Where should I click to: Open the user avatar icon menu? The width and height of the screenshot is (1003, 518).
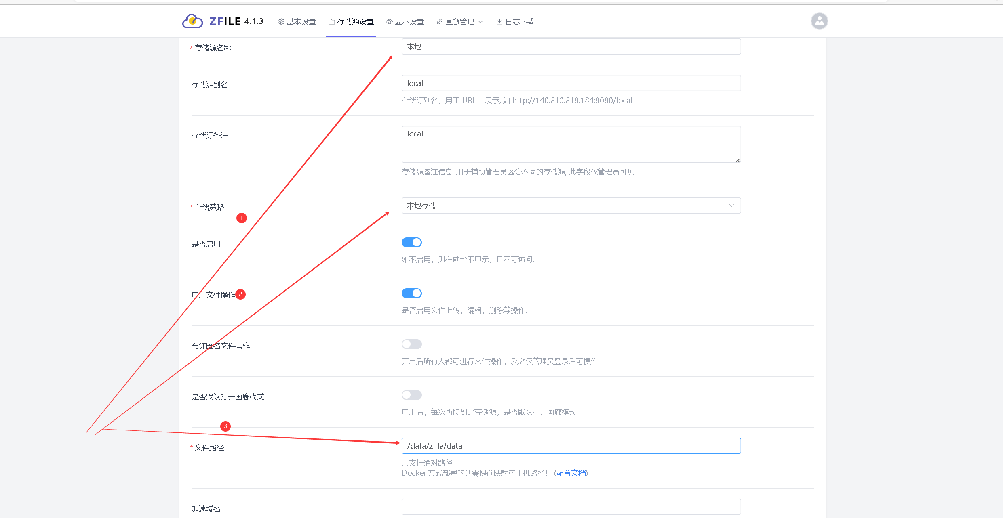pos(819,21)
